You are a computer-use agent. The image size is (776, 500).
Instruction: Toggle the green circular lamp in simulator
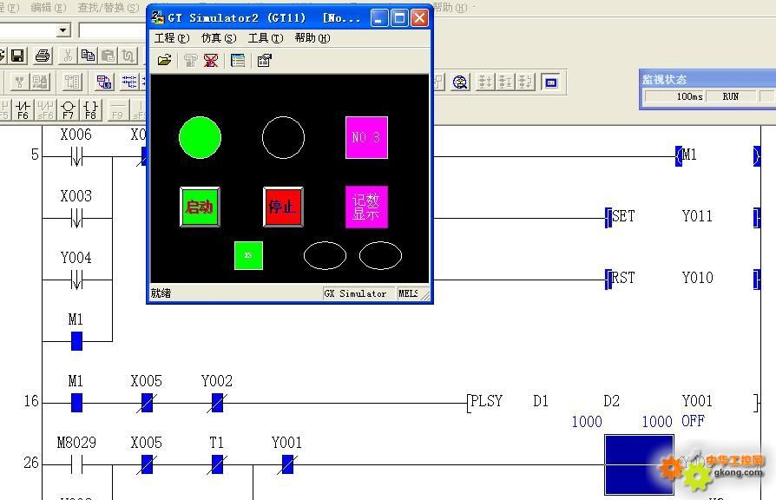coord(200,138)
